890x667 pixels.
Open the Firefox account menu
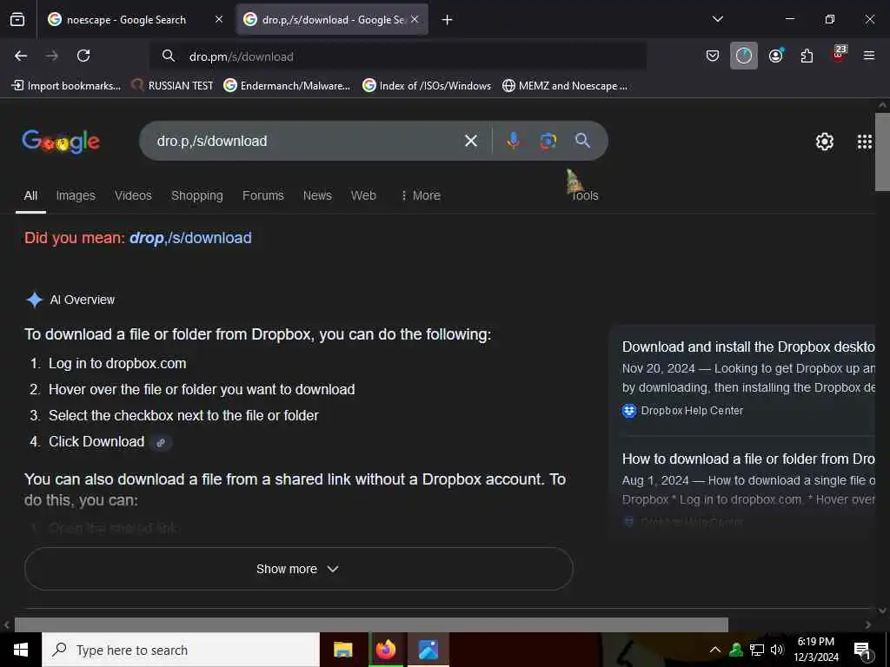pyautogui.click(x=775, y=56)
